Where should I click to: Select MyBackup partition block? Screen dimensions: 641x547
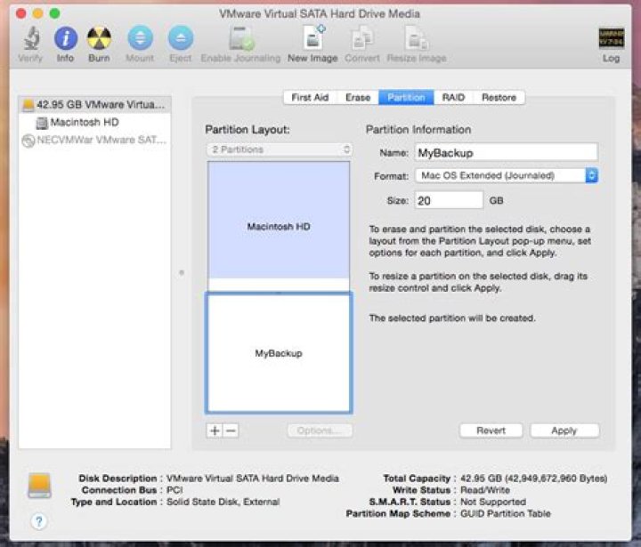[279, 353]
